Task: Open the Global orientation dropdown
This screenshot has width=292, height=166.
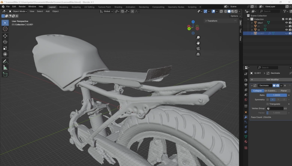Action: point(107,11)
